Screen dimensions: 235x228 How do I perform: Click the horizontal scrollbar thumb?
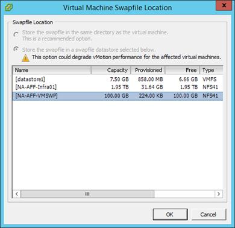coord(87,194)
